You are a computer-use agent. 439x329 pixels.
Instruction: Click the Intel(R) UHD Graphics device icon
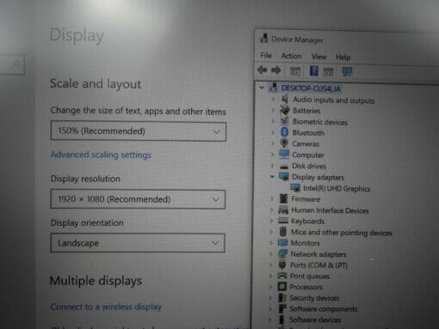(295, 188)
